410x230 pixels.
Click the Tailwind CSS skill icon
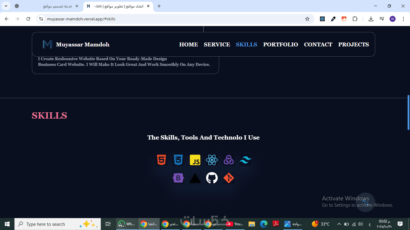click(x=245, y=160)
